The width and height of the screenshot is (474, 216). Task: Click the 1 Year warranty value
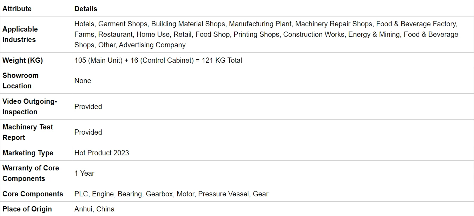coord(84,173)
